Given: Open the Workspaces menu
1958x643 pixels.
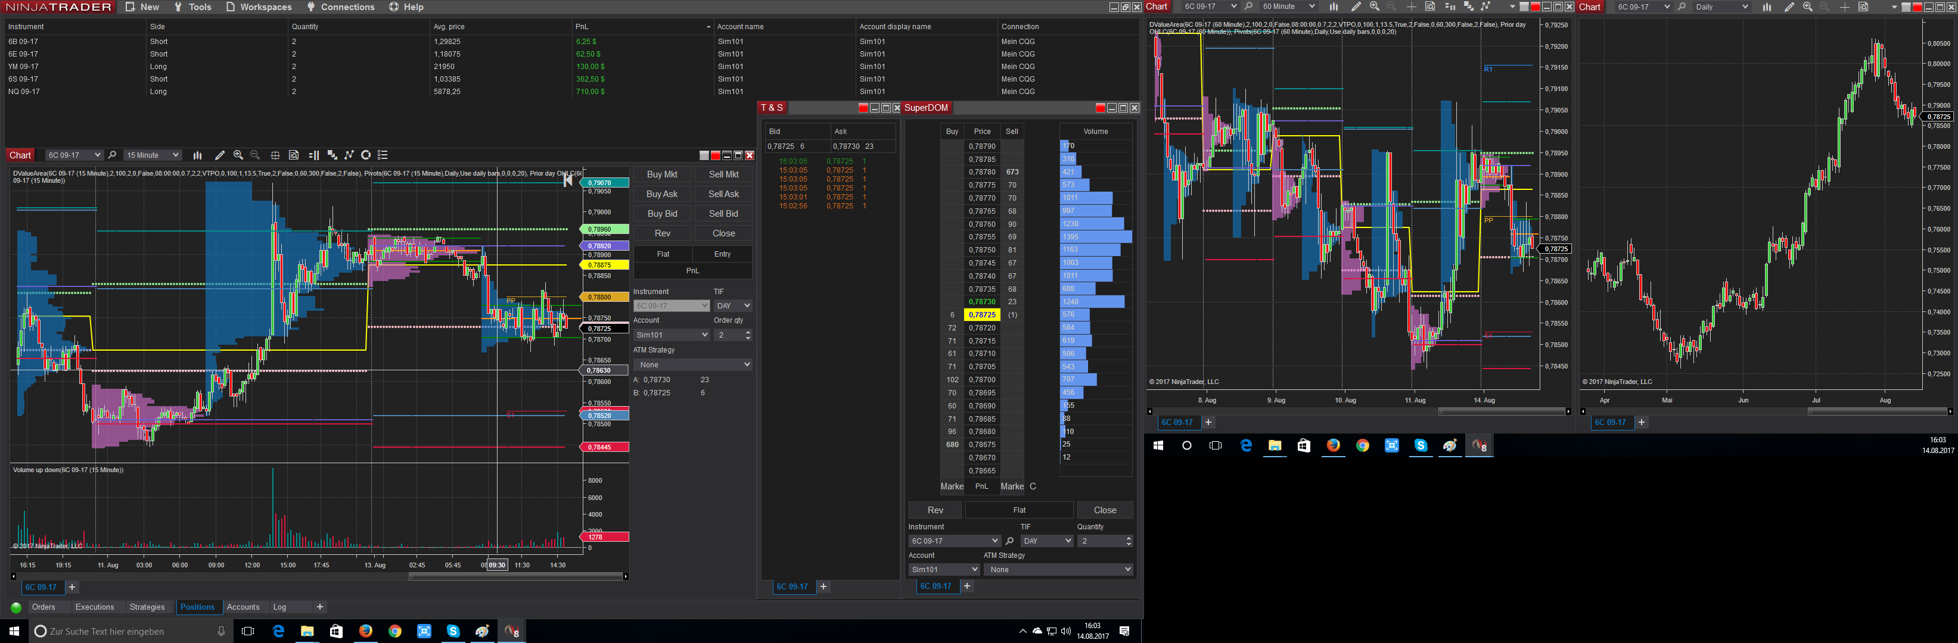Looking at the screenshot, I should (x=259, y=7).
